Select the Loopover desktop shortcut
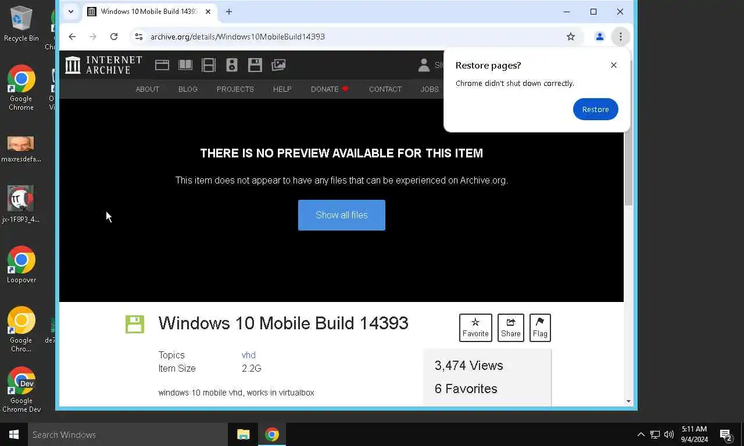Image resolution: width=744 pixels, height=446 pixels. tap(22, 264)
